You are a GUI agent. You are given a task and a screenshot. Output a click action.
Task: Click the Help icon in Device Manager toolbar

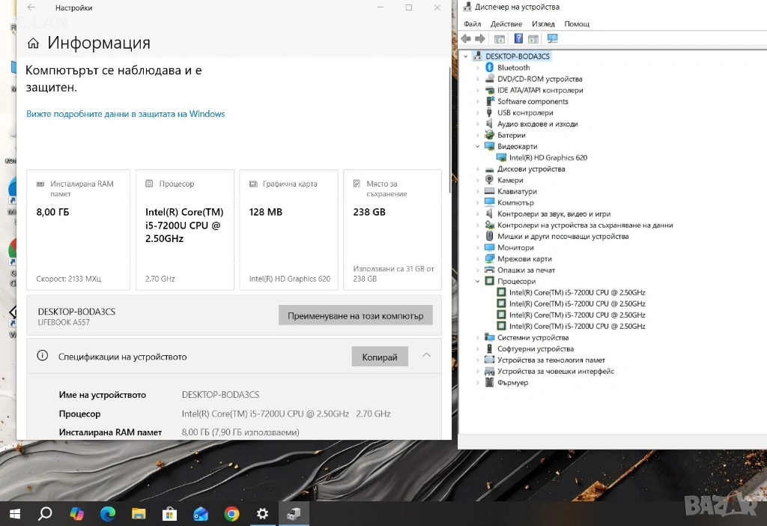pos(518,39)
